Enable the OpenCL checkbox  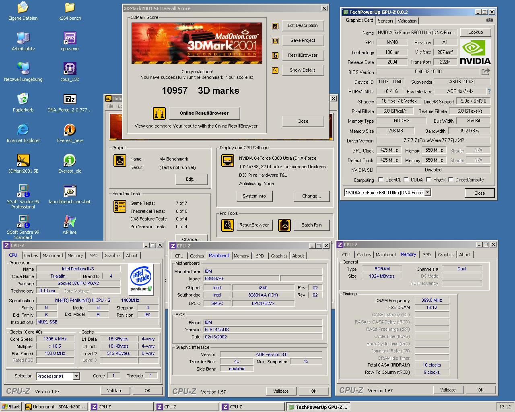(381, 180)
